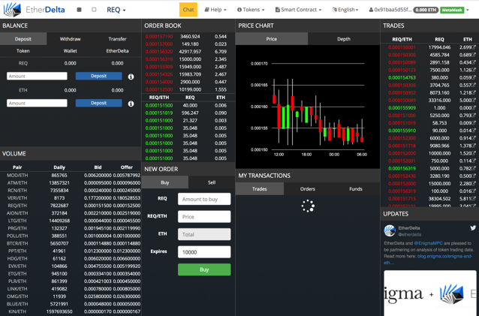Open external link icon for 33316.000 trade
Image resolution: width=479 pixels, height=316 pixels.
tap(474, 100)
